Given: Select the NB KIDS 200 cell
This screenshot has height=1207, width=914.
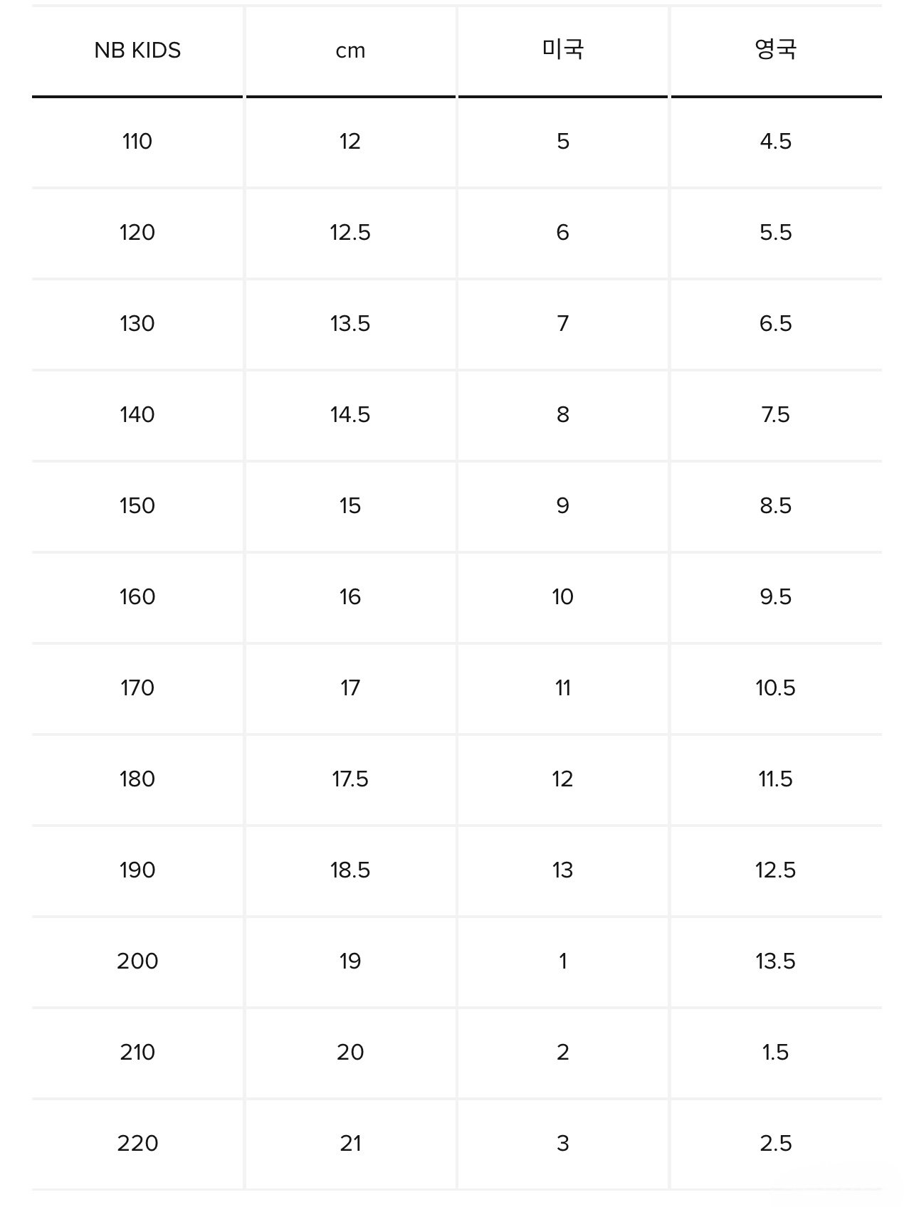Looking at the screenshot, I should pyautogui.click(x=137, y=961).
